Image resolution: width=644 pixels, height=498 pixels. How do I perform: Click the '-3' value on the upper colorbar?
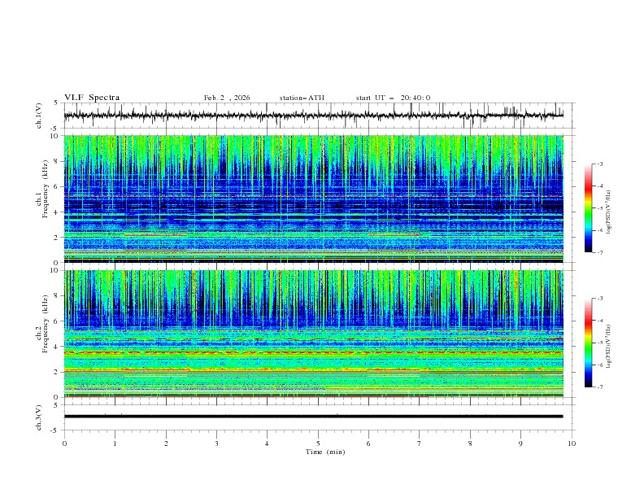[x=599, y=164]
